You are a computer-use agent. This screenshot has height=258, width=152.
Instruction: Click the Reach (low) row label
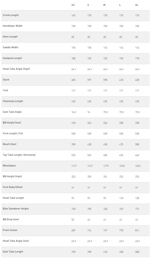[9, 144]
